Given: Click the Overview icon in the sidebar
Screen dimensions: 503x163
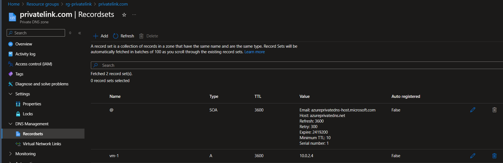Looking at the screenshot, I should [x=11, y=44].
